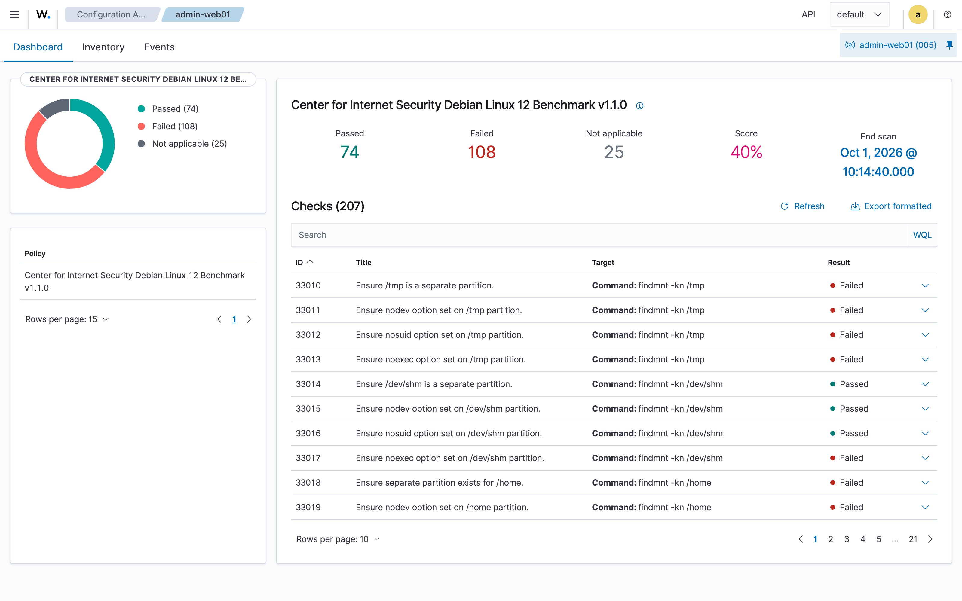Change checks rows per page 10
This screenshot has height=601, width=962.
pos(338,539)
